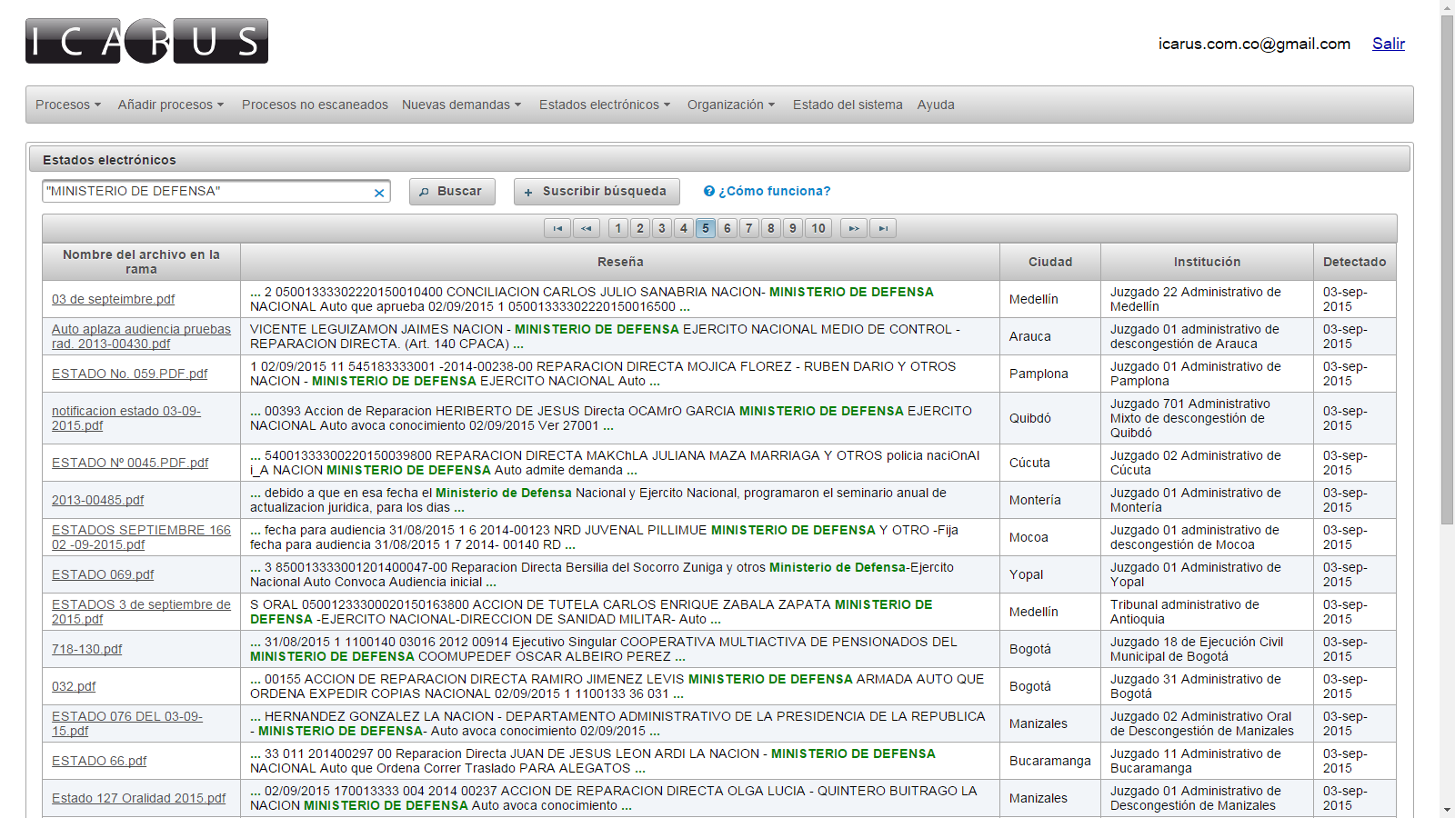The width and height of the screenshot is (1455, 818).
Task: Go to results page 10
Action: 818,228
